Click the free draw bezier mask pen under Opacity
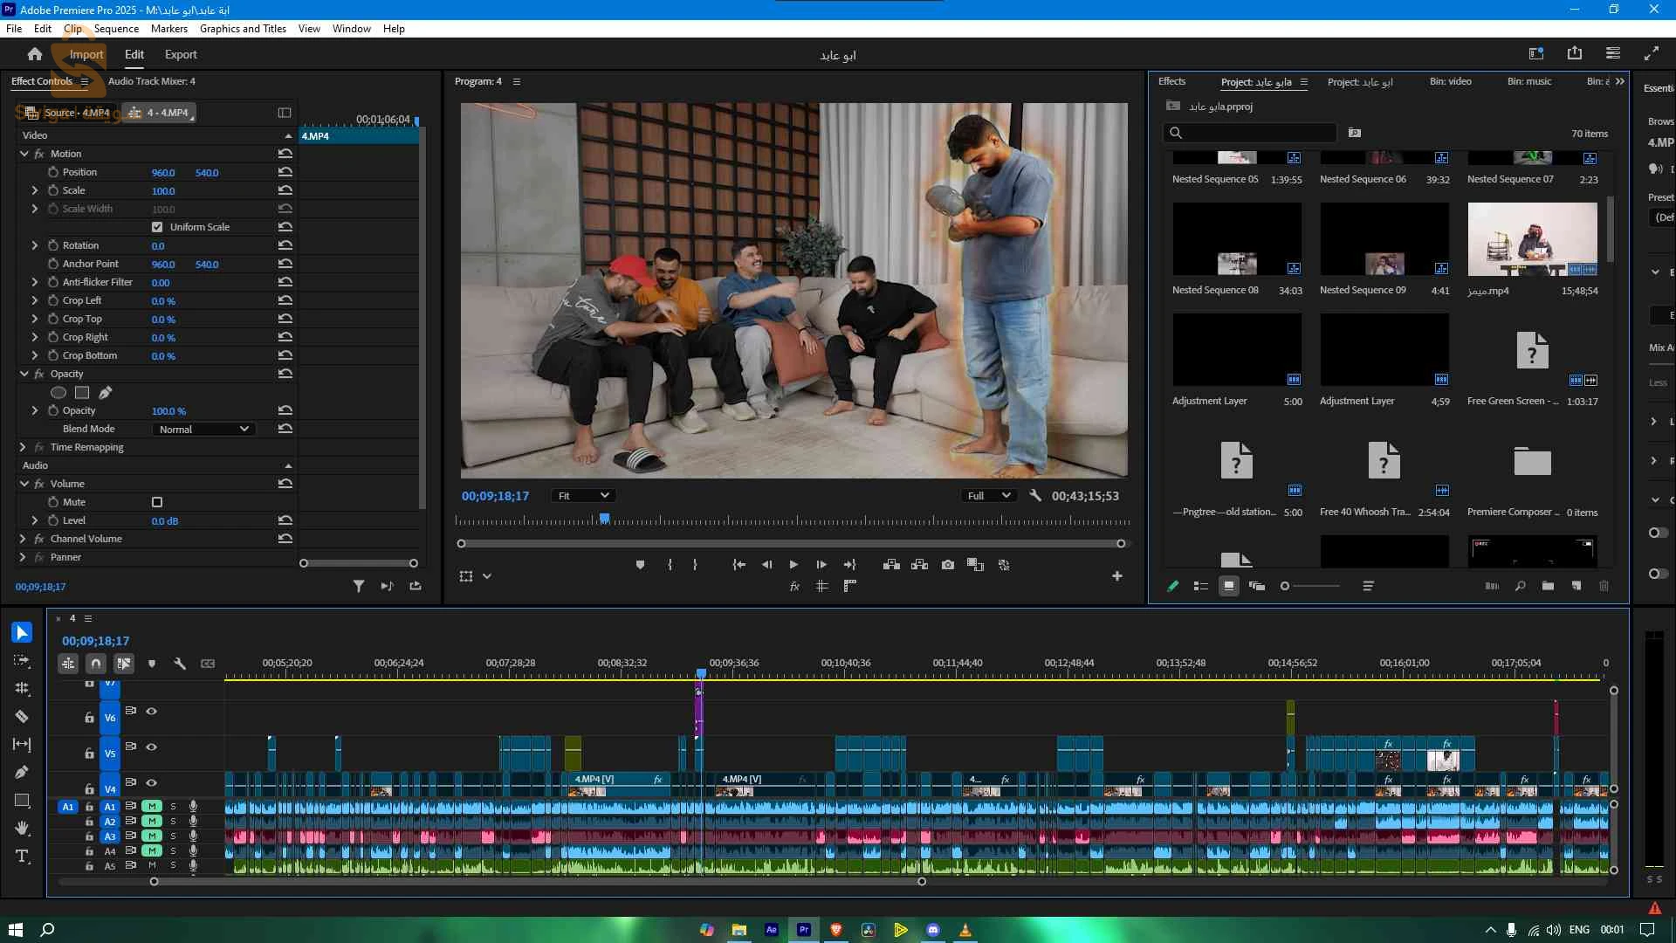 point(106,393)
